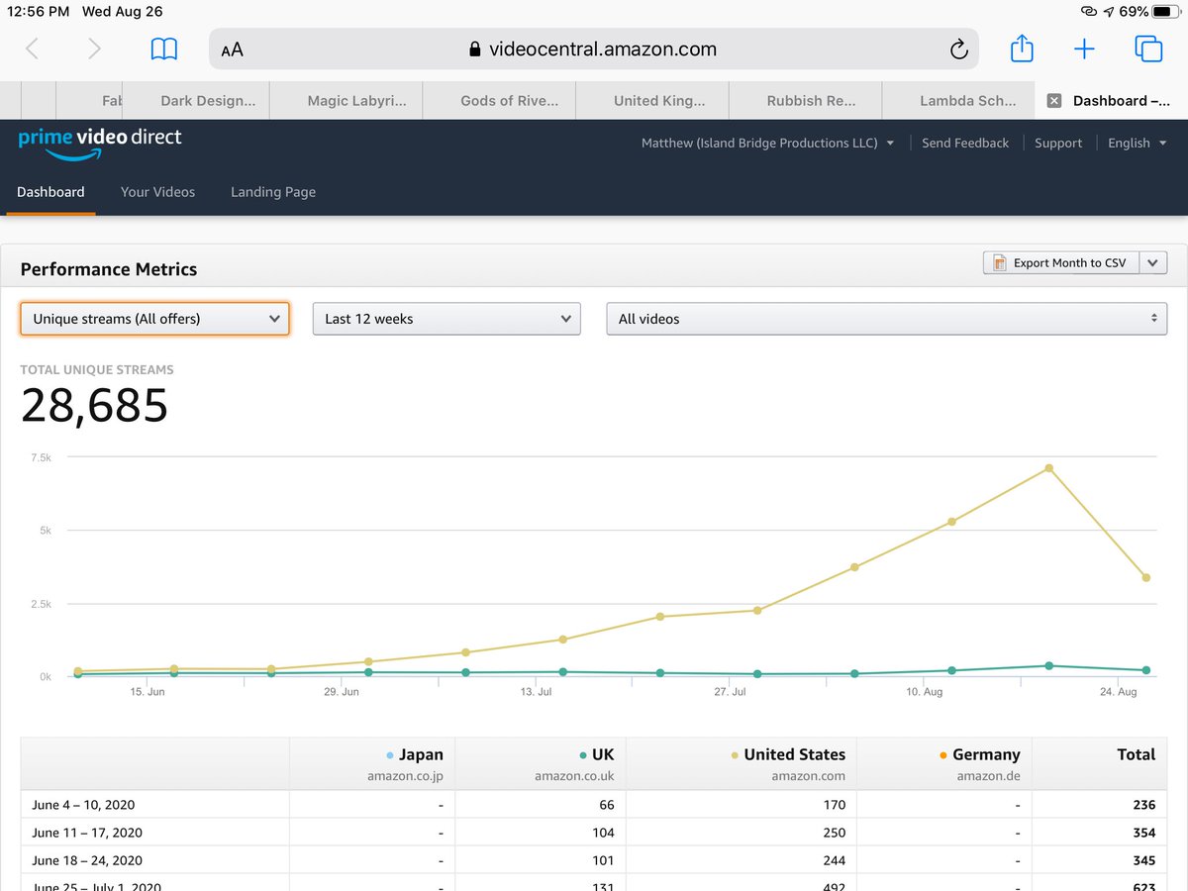Viewport: 1188px width, 891px height.
Task: Click total value 236
Action: tap(1143, 805)
